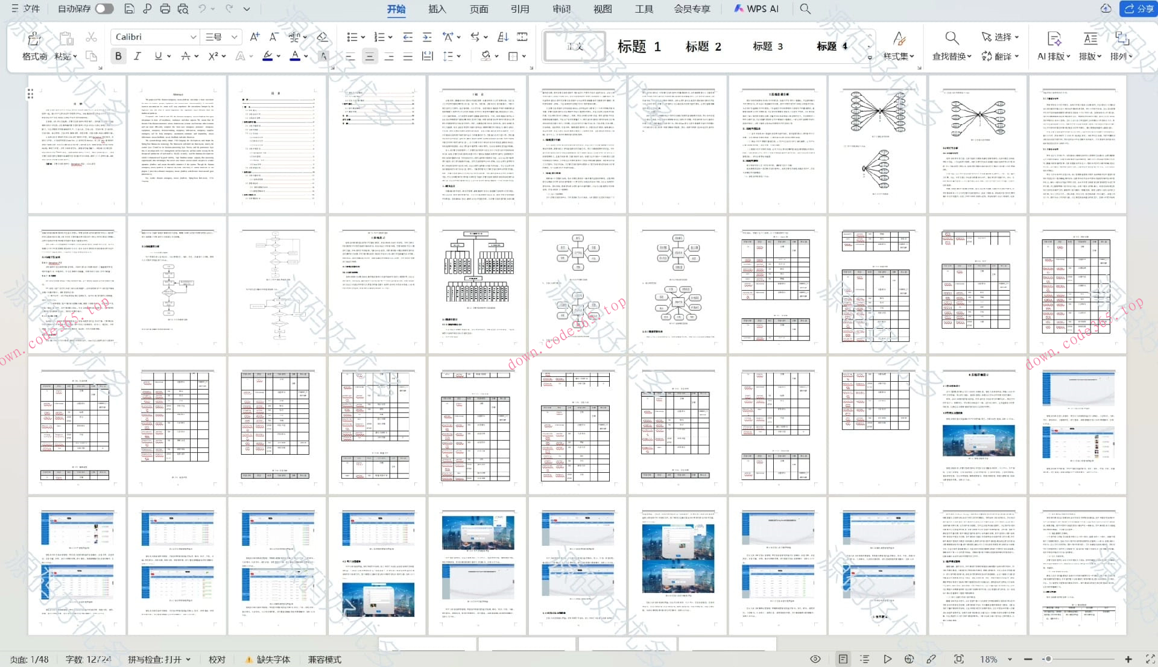This screenshot has height=667, width=1158.
Task: Toggle Bold formatting button
Action: point(118,56)
